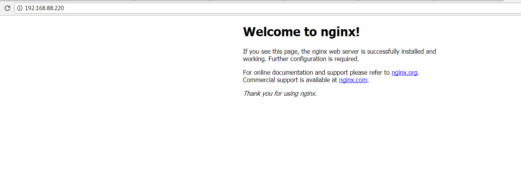This screenshot has width=521, height=172.
Task: Click the text "For online documentation and support"
Action: click(x=295, y=72)
